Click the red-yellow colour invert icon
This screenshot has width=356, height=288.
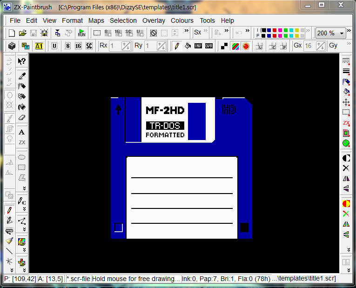pos(346,204)
